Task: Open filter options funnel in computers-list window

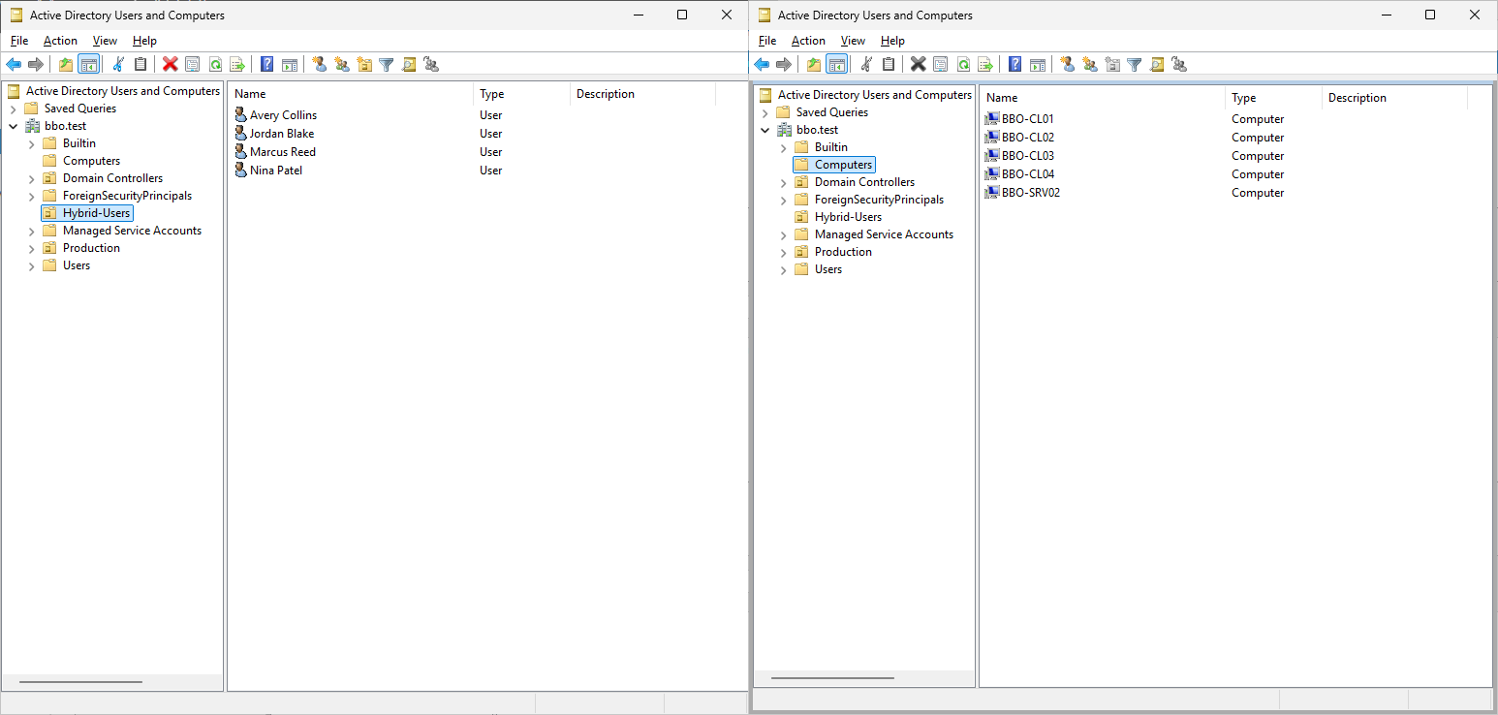Action: click(x=1135, y=64)
